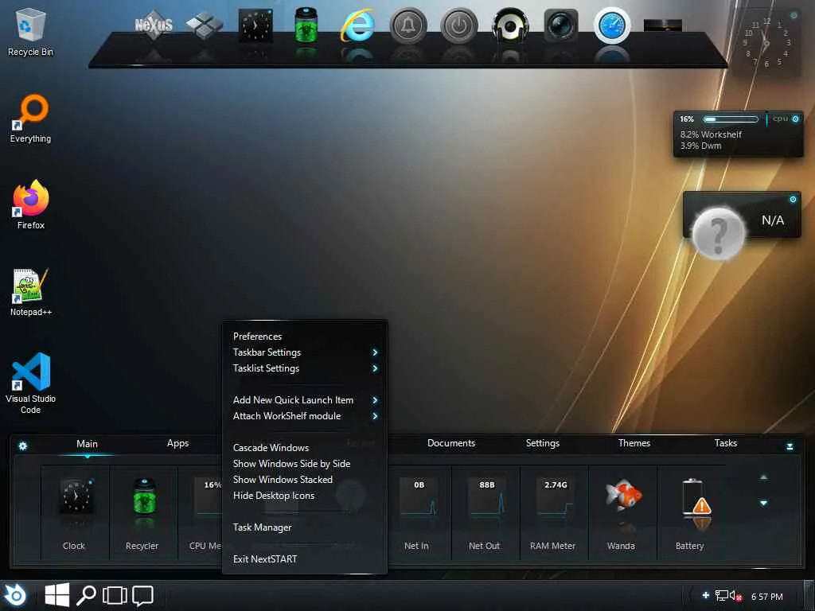The image size is (815, 611).
Task: Click the CPU Meter module in the WorkShelf
Action: click(201, 513)
